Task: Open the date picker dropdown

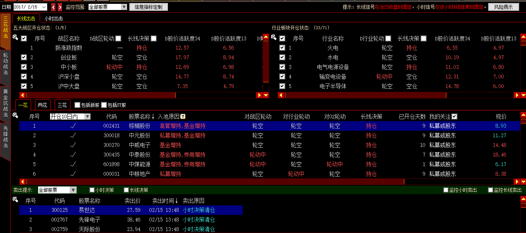Action: tap(44, 7)
